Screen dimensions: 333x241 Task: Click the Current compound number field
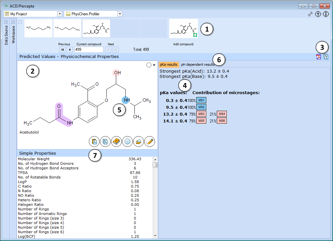[x=89, y=50]
